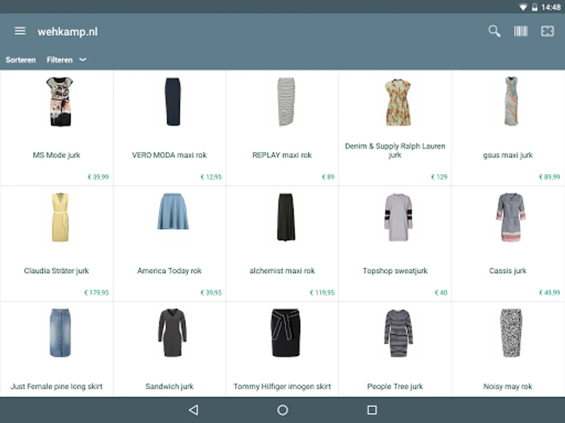Tap the Android home button

click(x=282, y=410)
